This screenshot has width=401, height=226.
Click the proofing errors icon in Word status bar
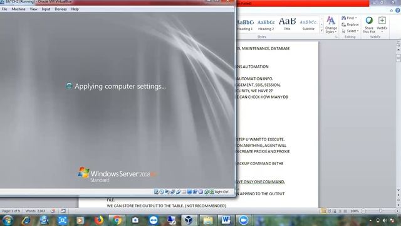(53, 211)
